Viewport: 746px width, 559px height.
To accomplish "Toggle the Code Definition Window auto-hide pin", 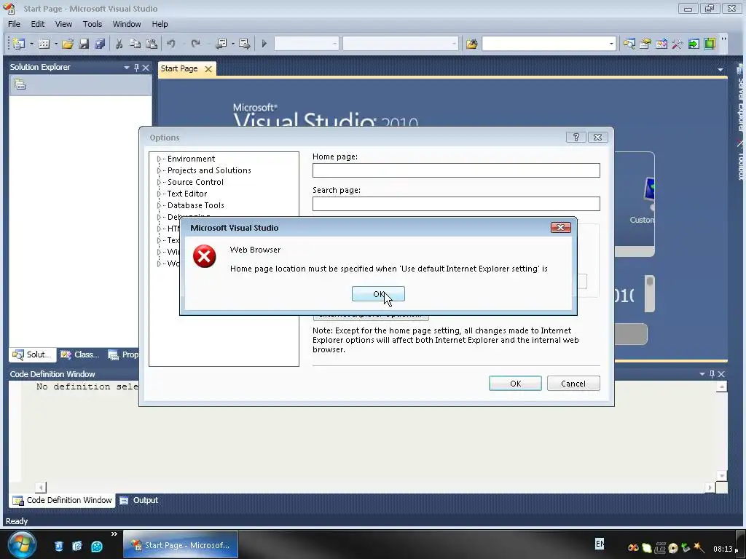I will (712, 374).
